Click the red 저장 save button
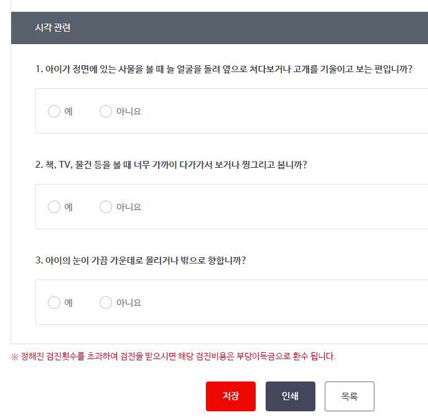The width and height of the screenshot is (428, 420). [x=231, y=396]
